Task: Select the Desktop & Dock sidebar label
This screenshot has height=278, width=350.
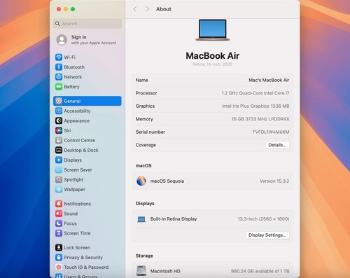Action: pos(81,150)
